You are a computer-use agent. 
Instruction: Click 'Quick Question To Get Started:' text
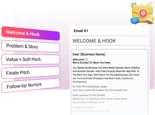pyautogui.click(x=89, y=95)
